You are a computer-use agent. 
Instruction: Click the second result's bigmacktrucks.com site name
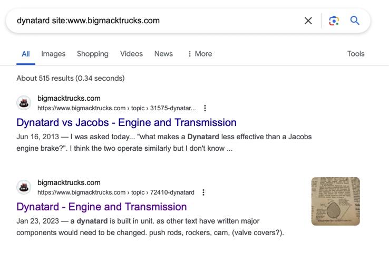click(69, 182)
